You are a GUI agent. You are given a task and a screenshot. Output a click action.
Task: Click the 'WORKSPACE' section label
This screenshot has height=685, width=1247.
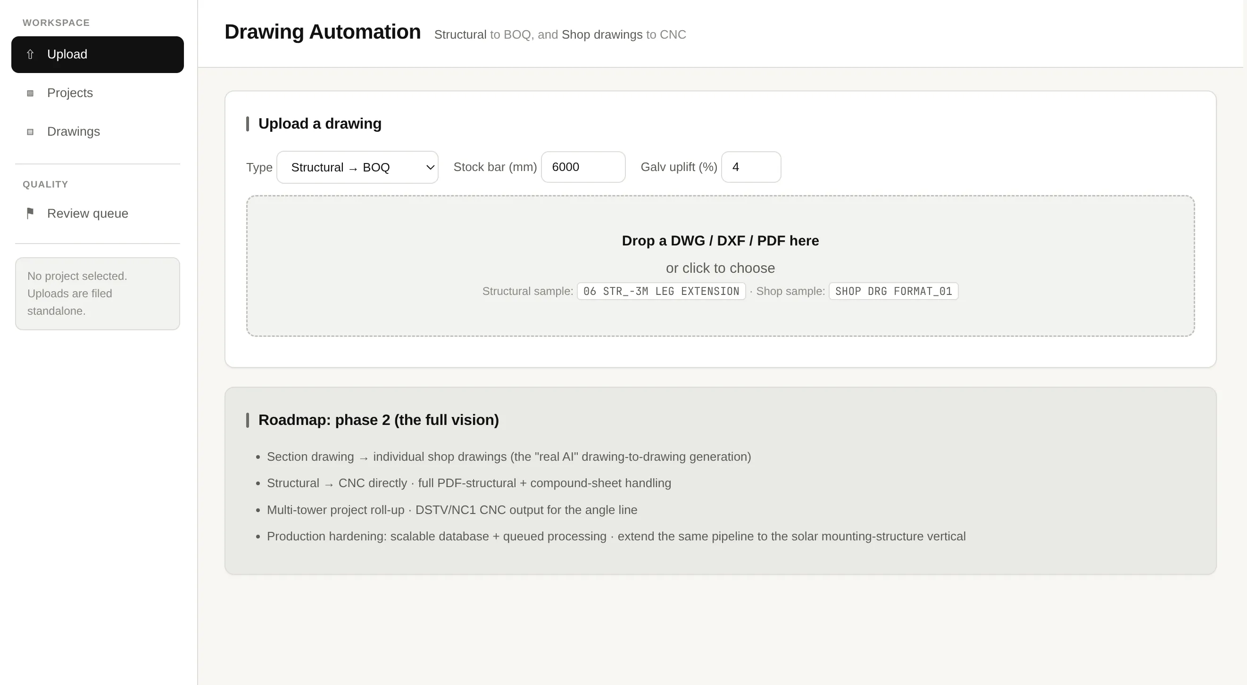[56, 23]
